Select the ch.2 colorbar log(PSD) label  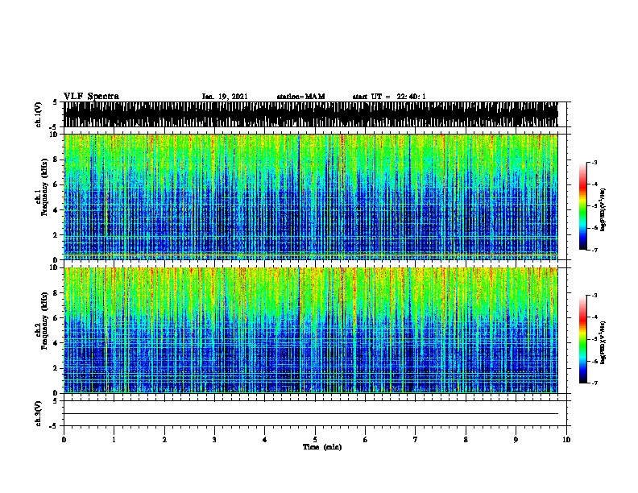(603, 342)
